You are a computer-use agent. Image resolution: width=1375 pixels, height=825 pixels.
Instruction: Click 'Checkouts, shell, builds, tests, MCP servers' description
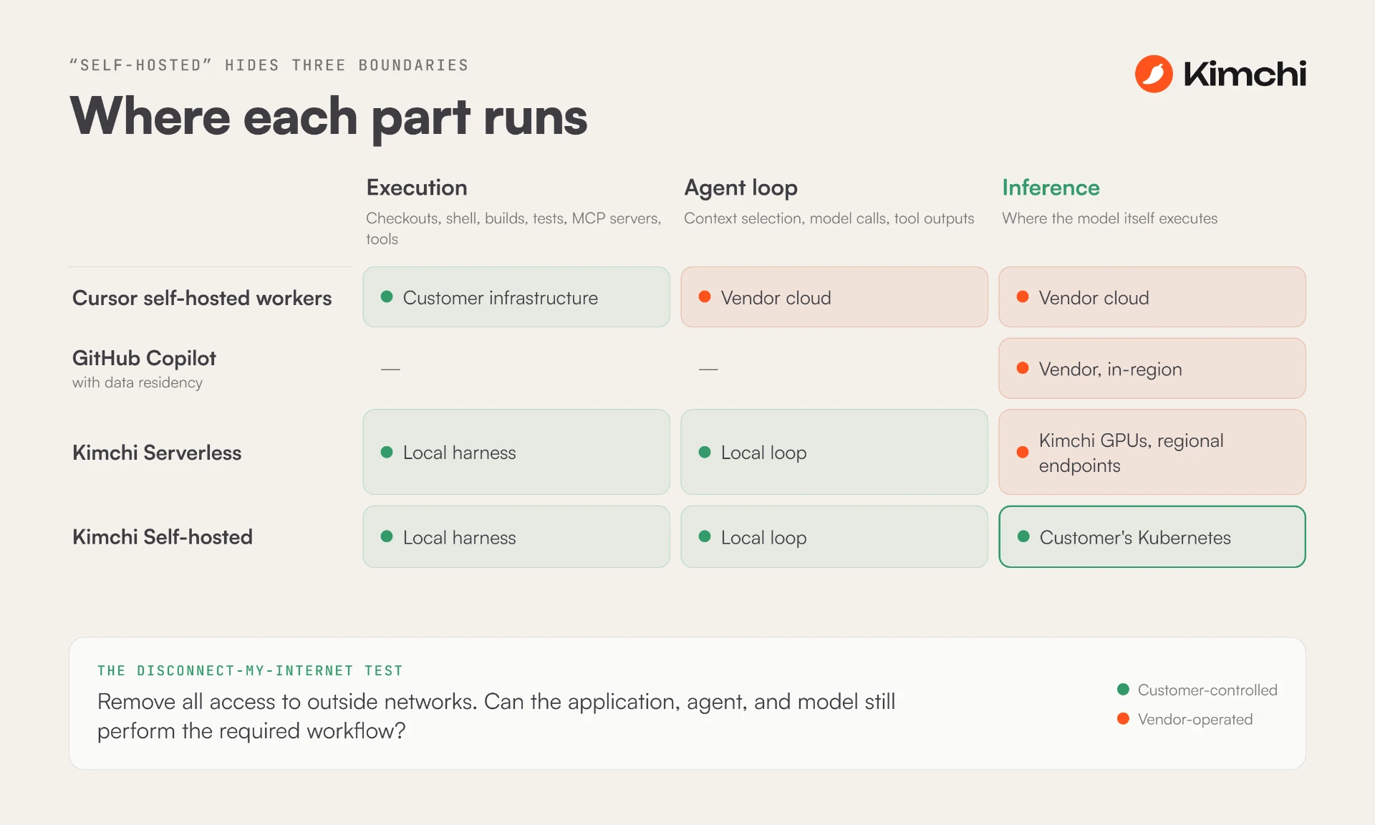tap(513, 228)
